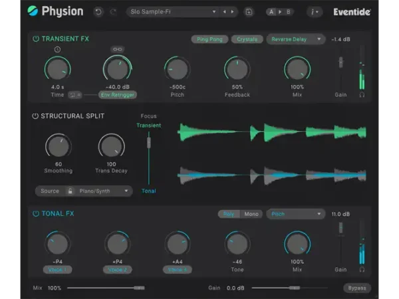Save the preset with the save icon

pyautogui.click(x=249, y=12)
